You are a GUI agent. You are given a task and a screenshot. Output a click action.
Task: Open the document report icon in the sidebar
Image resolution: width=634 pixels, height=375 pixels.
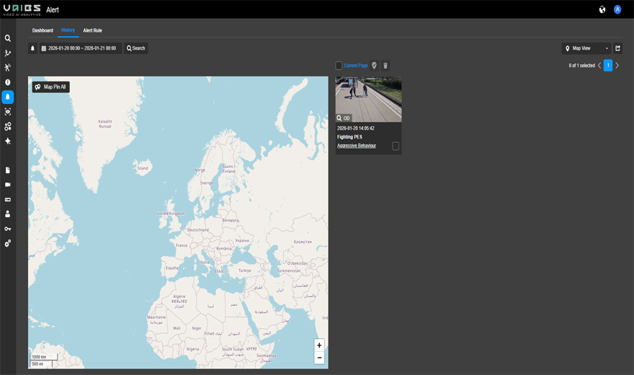8,170
